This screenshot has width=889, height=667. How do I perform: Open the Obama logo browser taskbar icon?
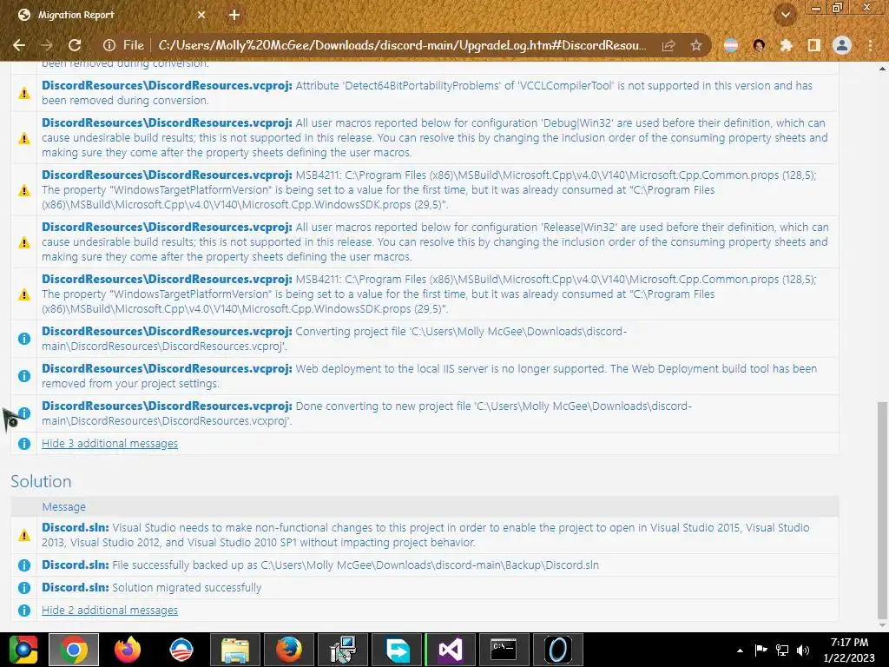coord(181,650)
